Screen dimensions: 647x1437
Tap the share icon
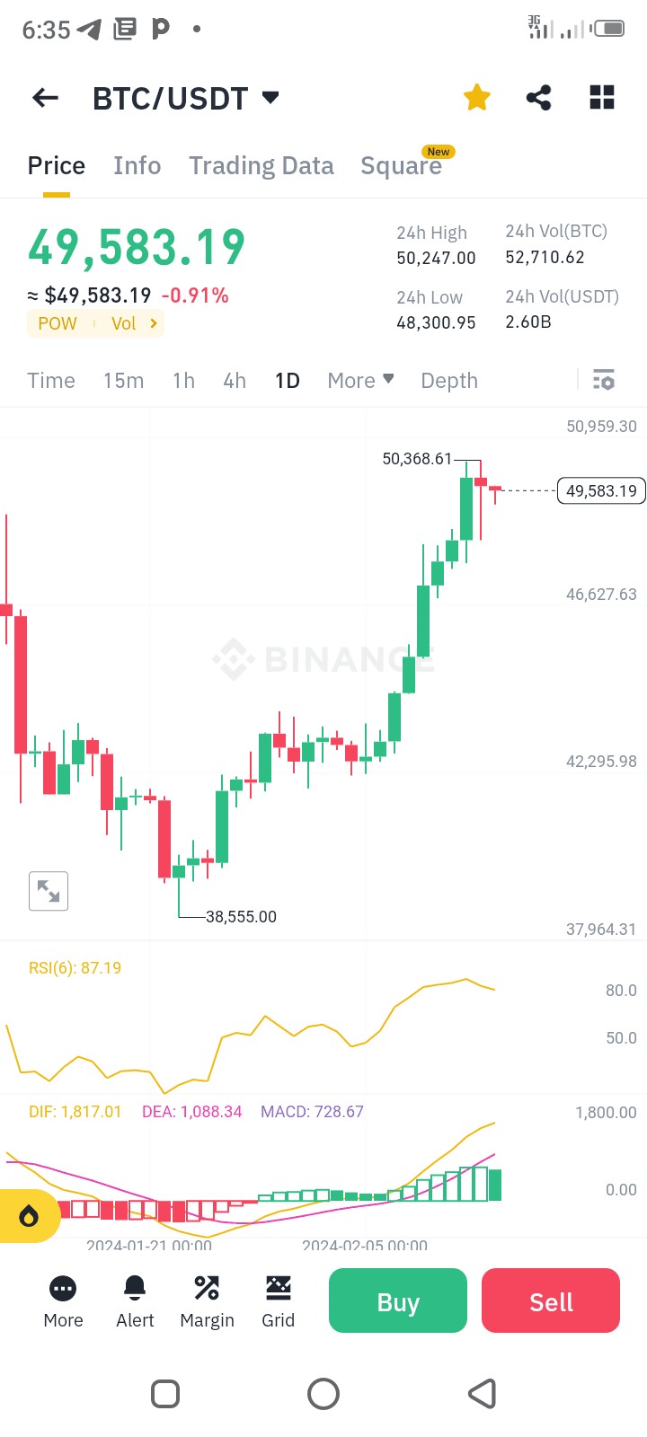[x=538, y=97]
